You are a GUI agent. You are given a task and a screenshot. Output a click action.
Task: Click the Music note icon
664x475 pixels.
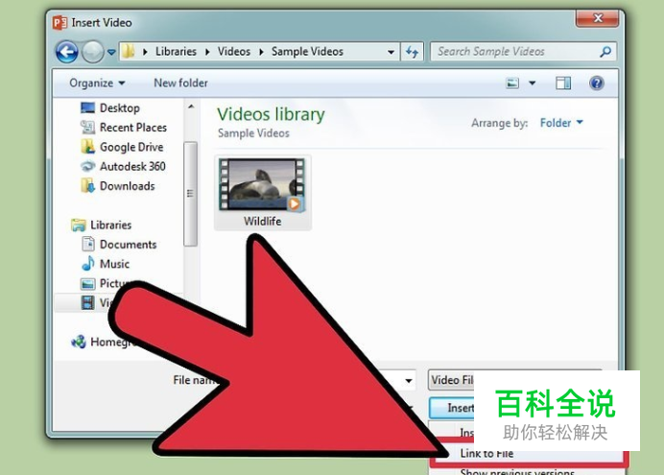[x=87, y=263]
